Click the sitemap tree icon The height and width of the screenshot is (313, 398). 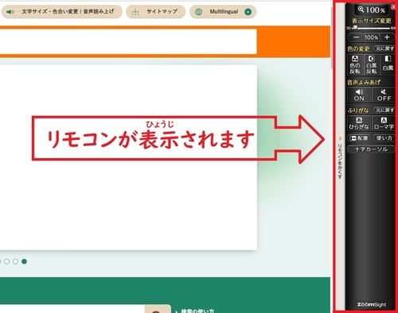point(135,12)
